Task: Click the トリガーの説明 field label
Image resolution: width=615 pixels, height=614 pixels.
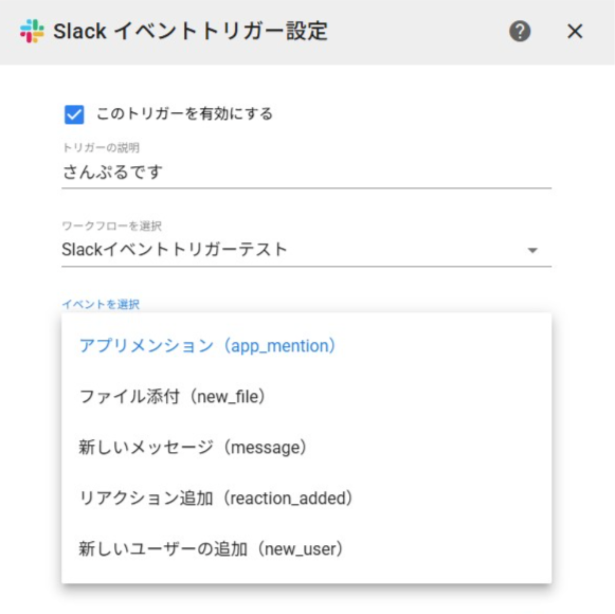Action: pyautogui.click(x=101, y=147)
